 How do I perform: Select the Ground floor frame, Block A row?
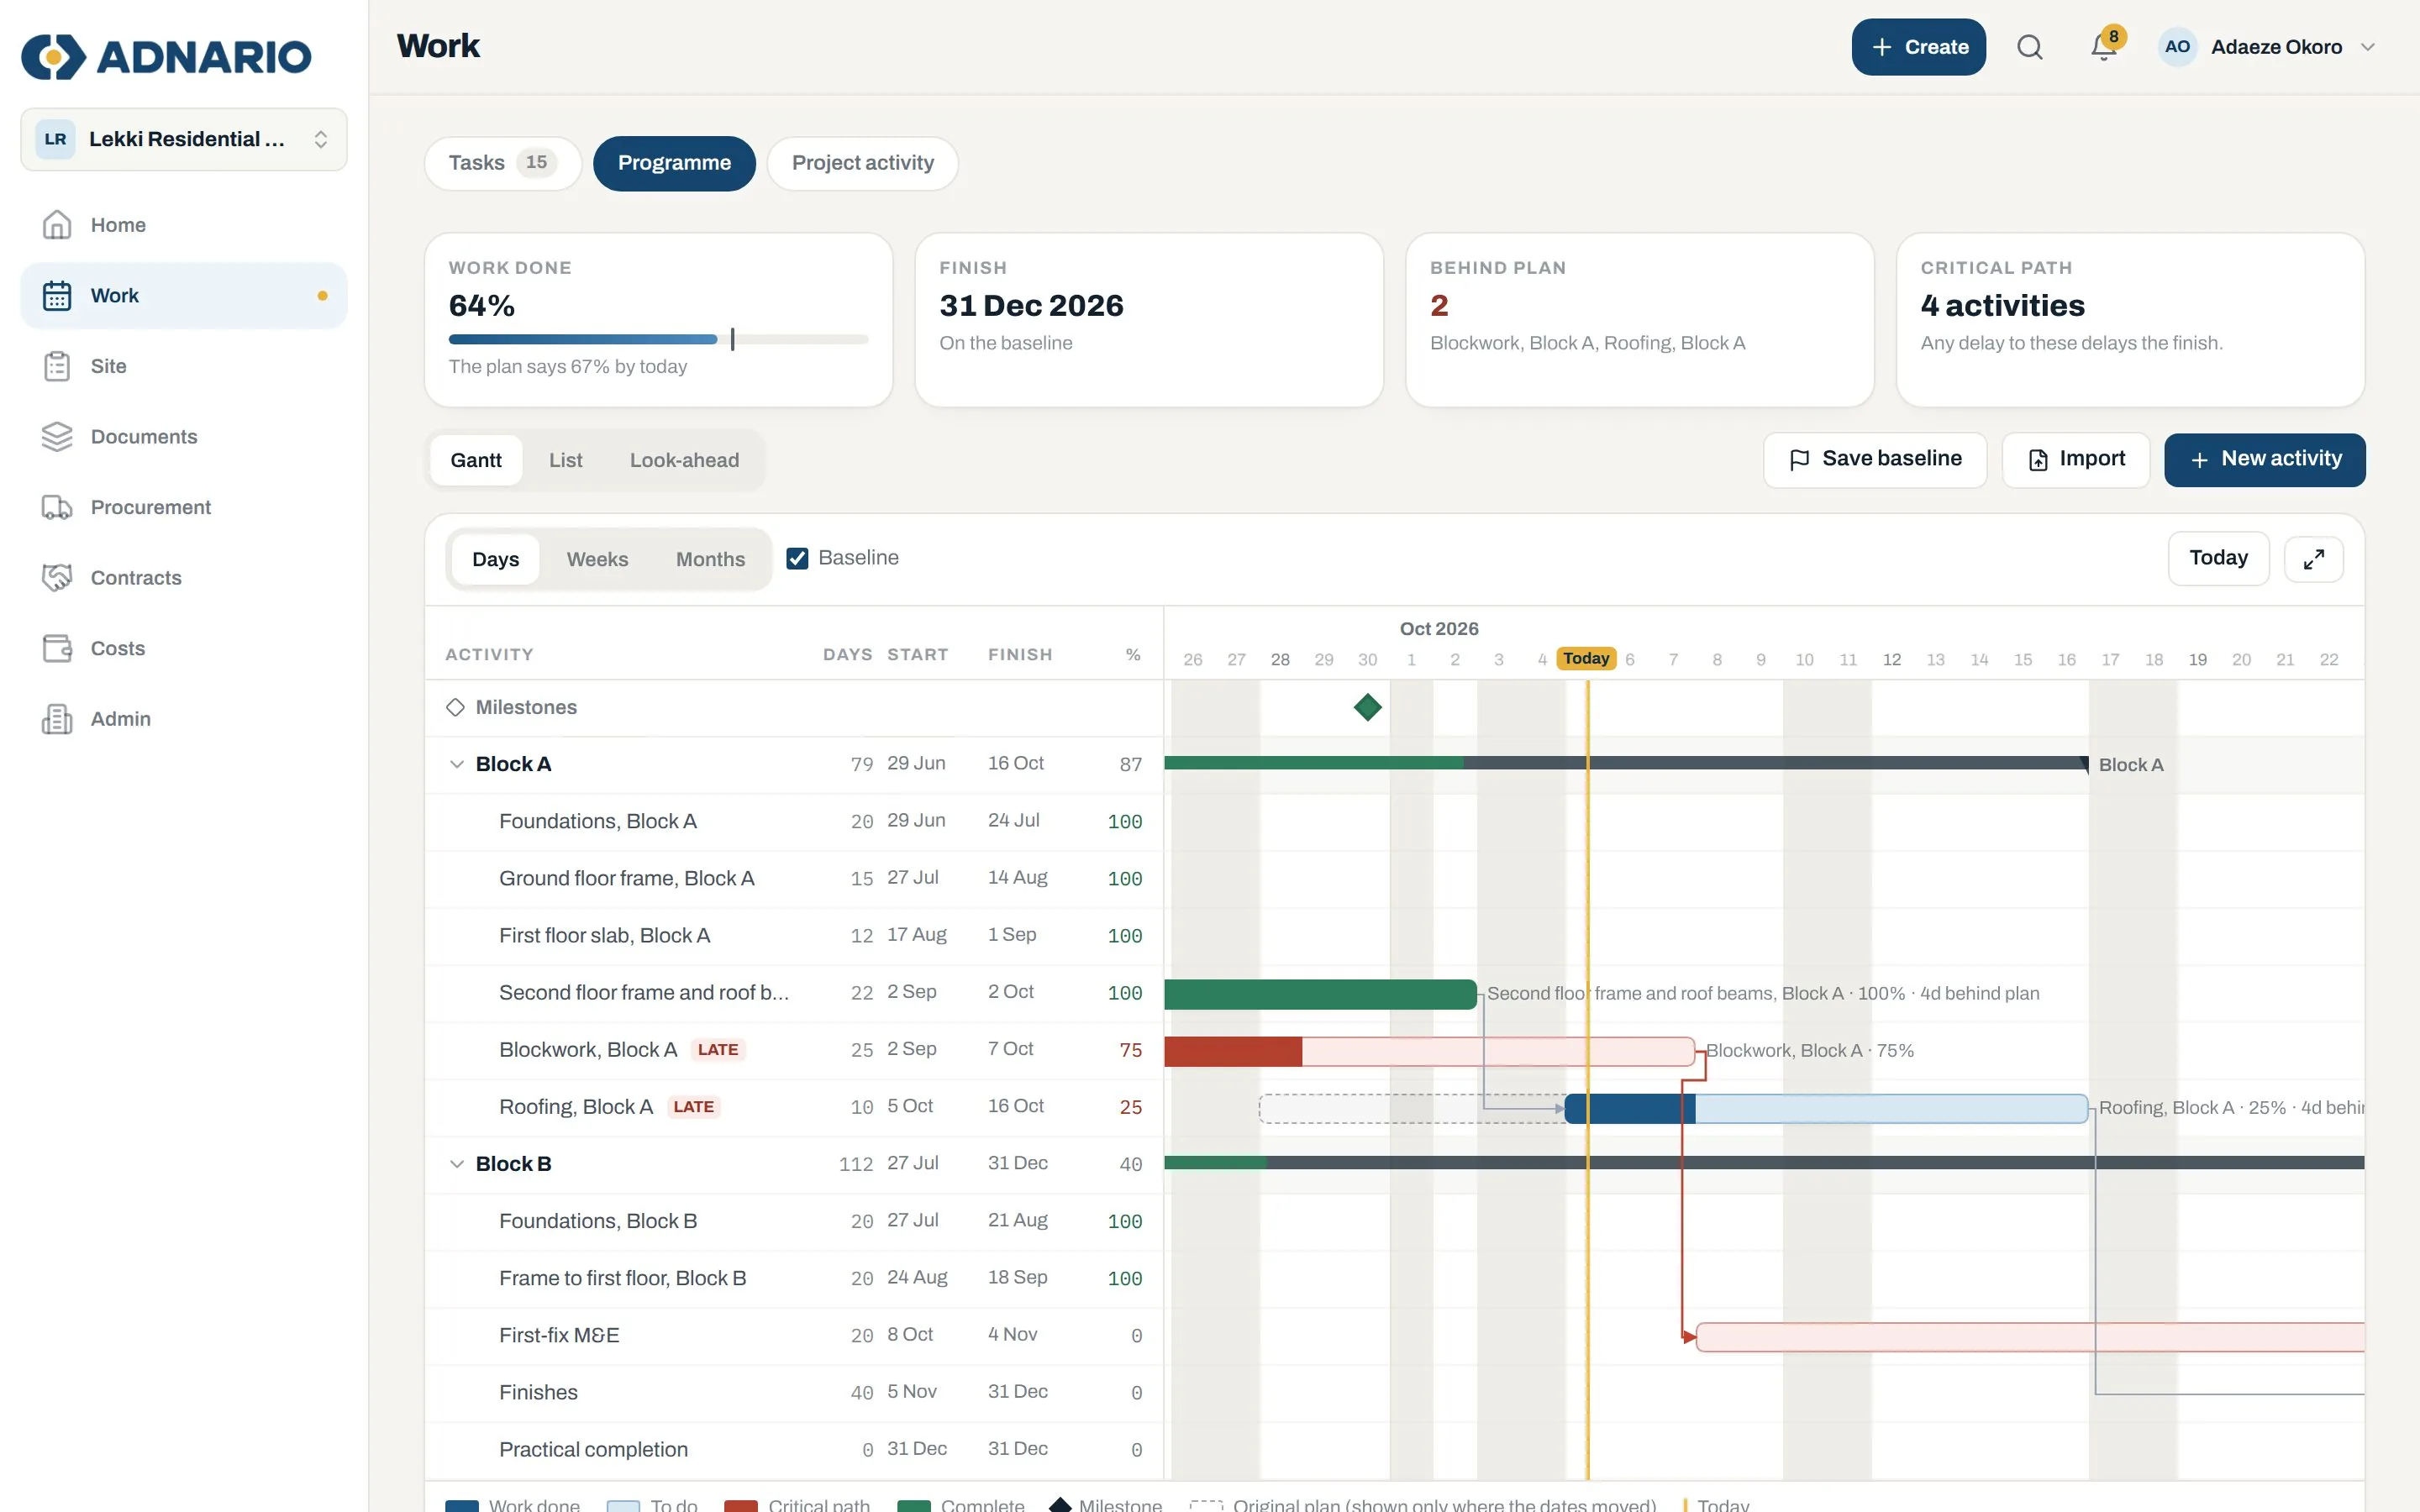[x=794, y=879]
